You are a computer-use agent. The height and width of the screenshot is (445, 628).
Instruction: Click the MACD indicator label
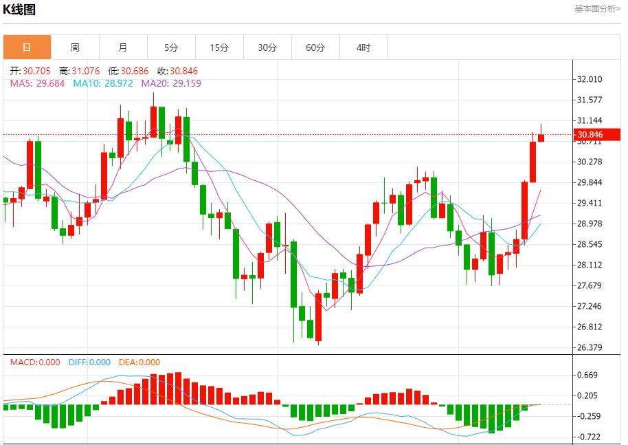point(35,362)
